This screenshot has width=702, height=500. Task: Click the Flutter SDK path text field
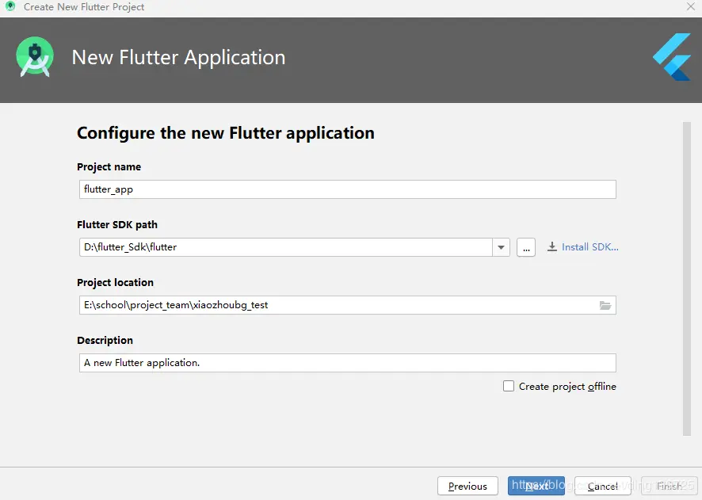tap(286, 247)
